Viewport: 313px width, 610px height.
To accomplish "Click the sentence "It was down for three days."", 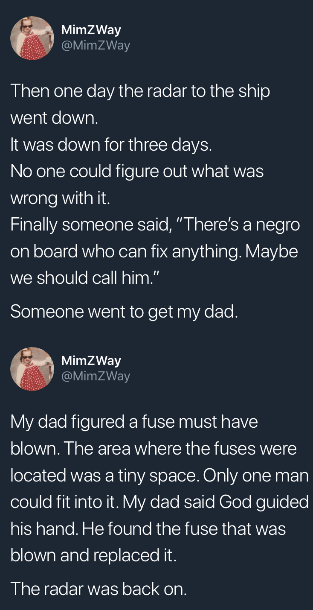I will pos(111,145).
